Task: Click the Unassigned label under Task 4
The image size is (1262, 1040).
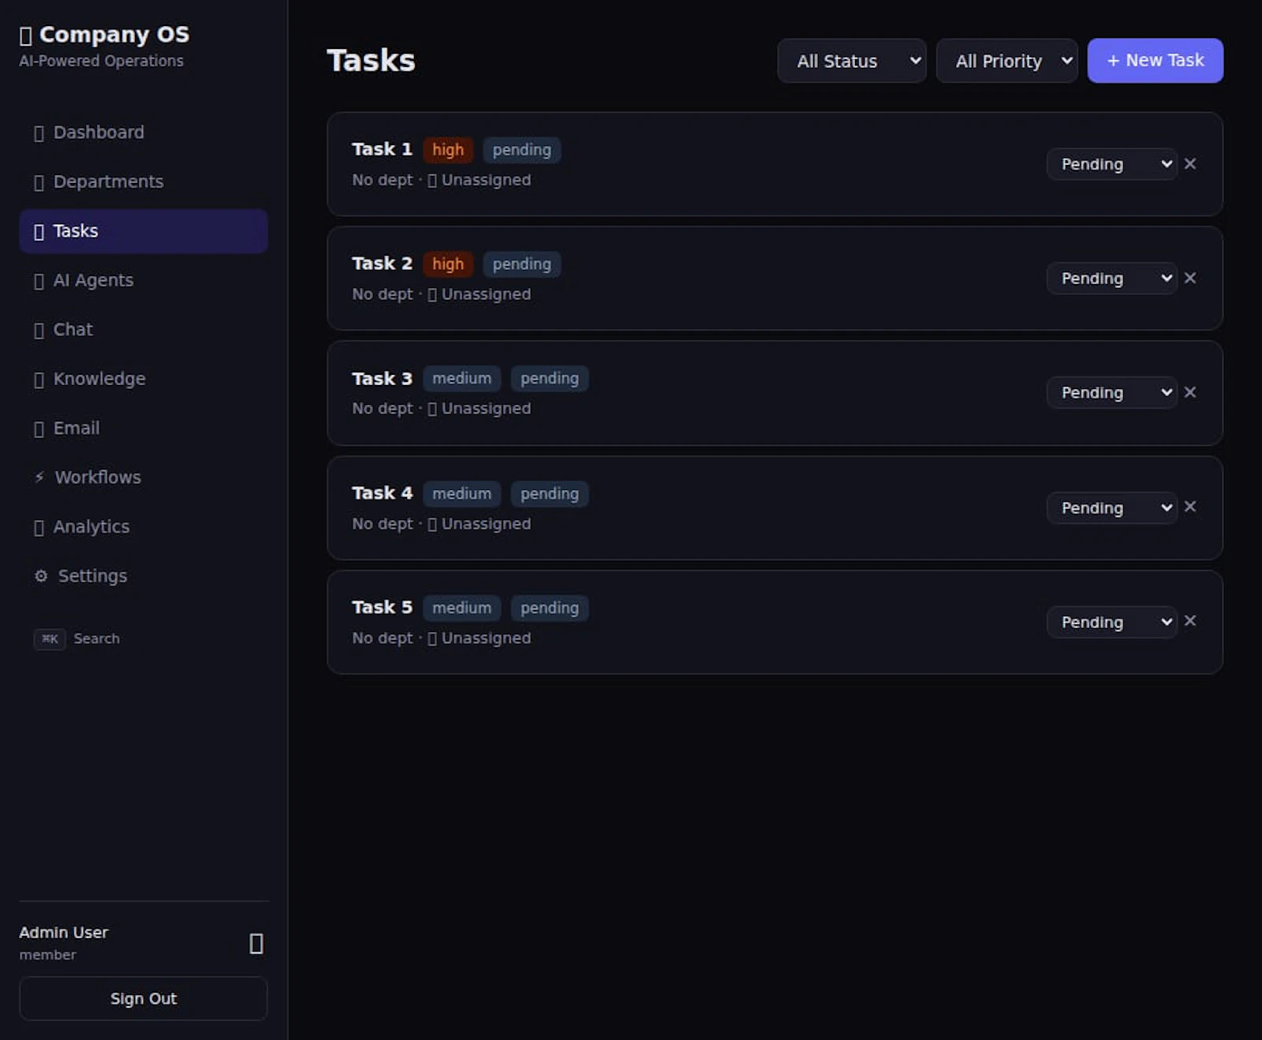Action: (x=486, y=524)
